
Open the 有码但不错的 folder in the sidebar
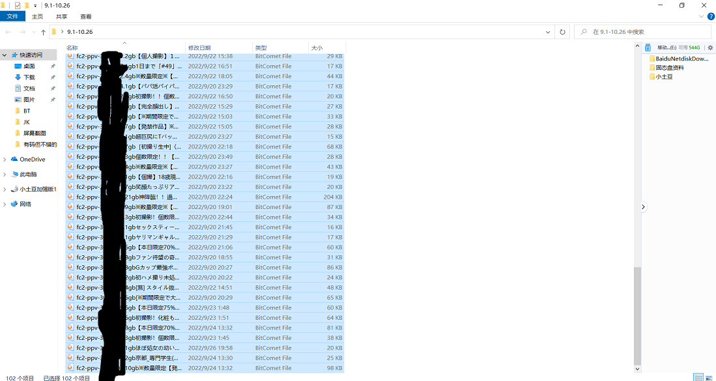36,144
